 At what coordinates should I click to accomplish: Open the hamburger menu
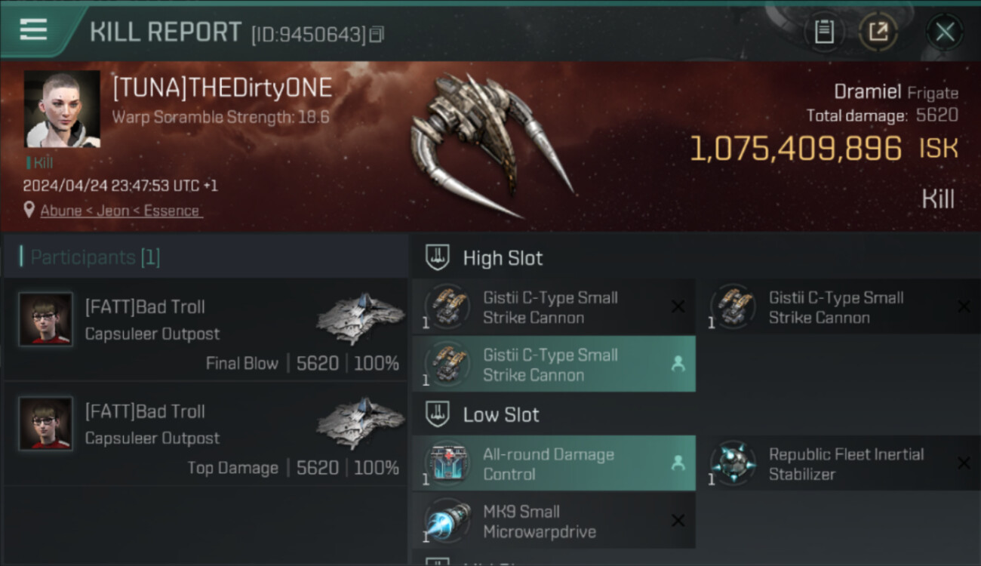pos(33,30)
